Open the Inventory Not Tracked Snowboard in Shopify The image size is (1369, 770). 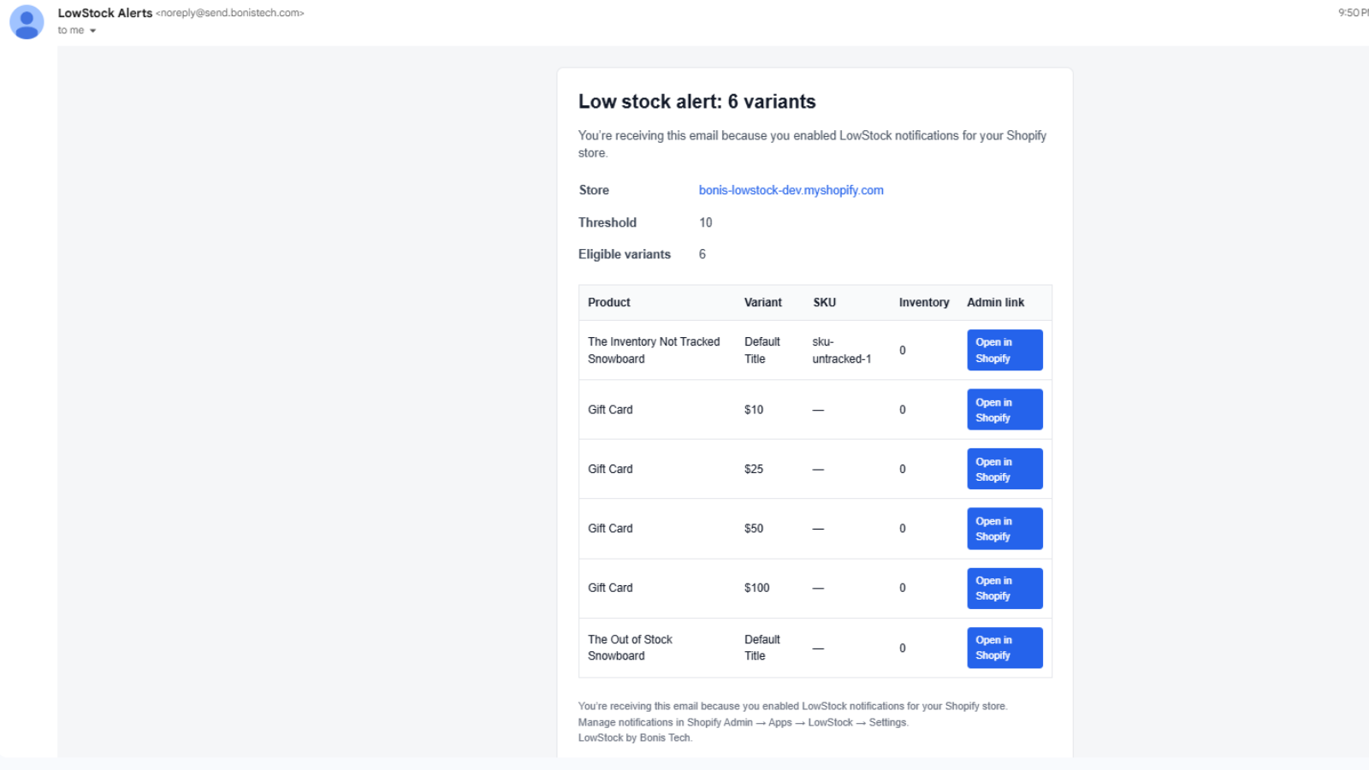tap(1004, 350)
